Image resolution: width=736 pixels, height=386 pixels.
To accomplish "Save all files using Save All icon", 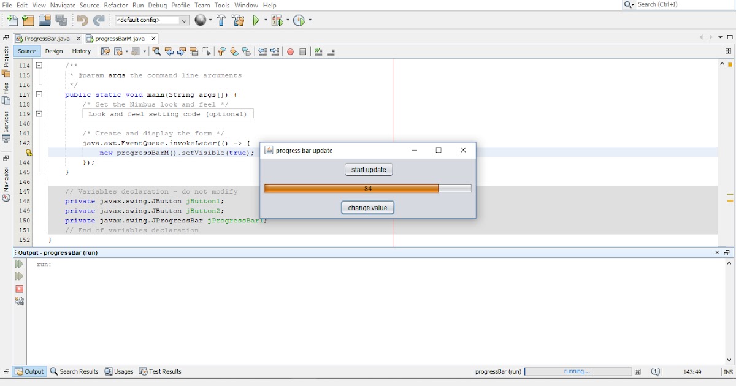I will pyautogui.click(x=61, y=20).
